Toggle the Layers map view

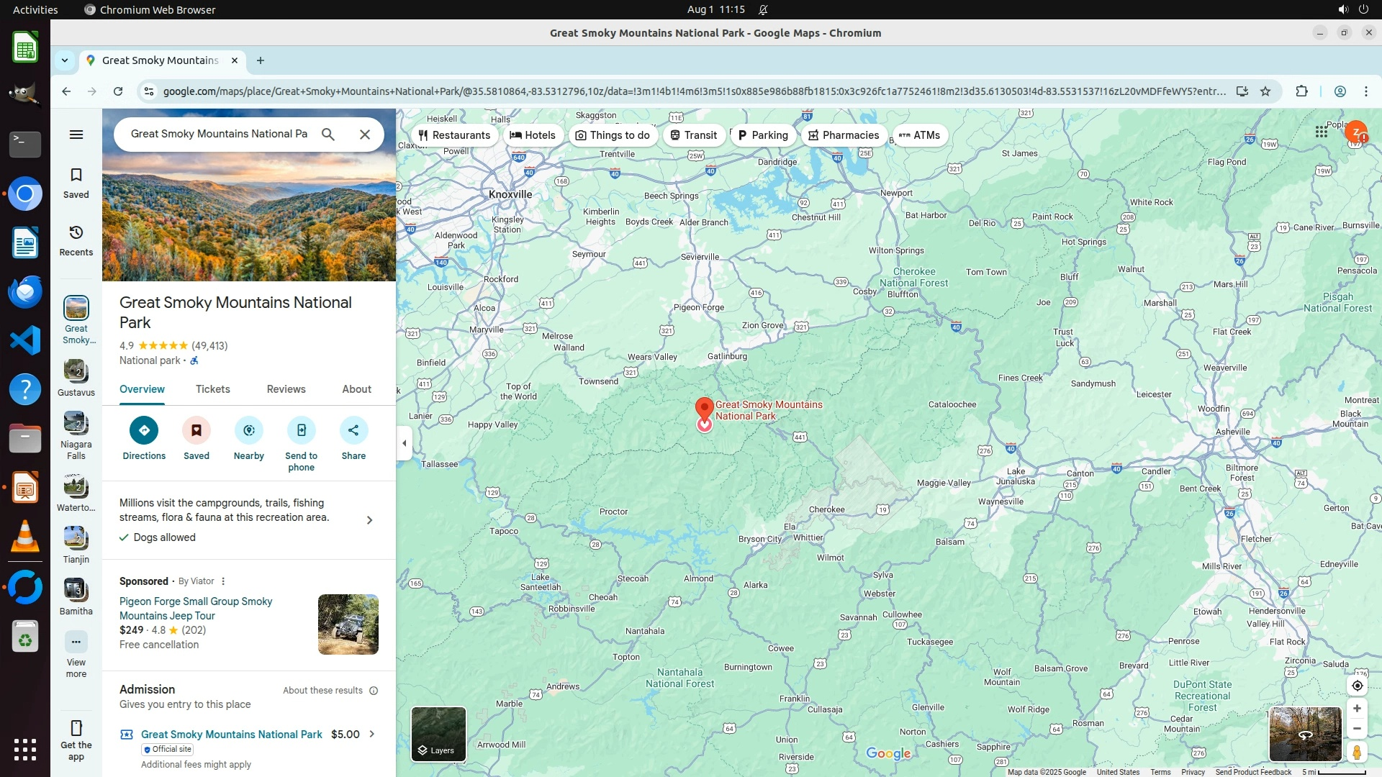(x=438, y=734)
